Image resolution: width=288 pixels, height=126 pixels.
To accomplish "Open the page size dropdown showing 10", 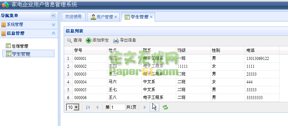I will coord(73,107).
